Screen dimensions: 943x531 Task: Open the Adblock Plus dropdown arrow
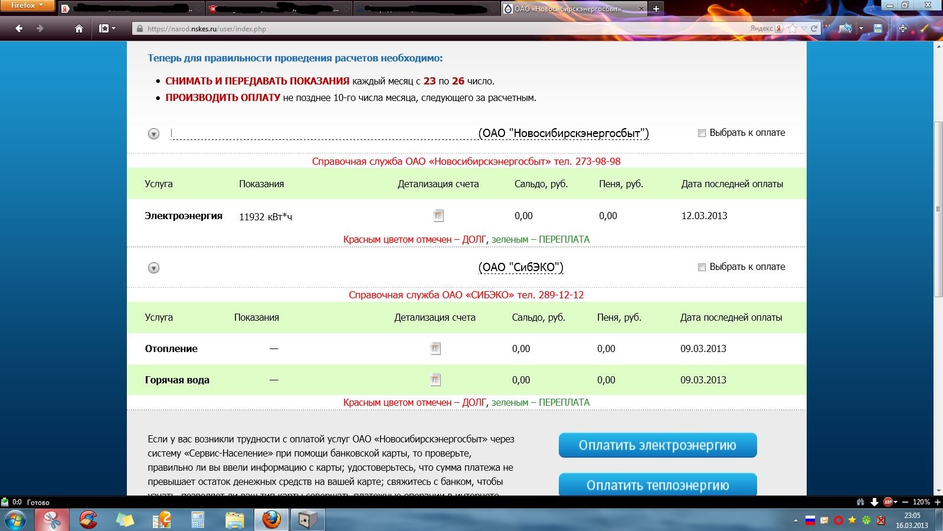[x=896, y=502]
